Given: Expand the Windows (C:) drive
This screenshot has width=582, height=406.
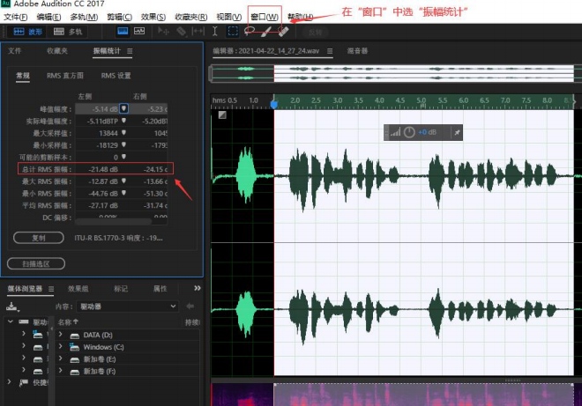Looking at the screenshot, I should (x=61, y=346).
